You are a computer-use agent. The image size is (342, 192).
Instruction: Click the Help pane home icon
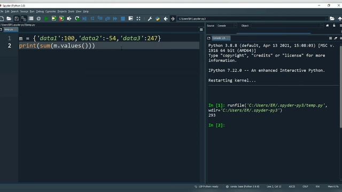pos(328,26)
